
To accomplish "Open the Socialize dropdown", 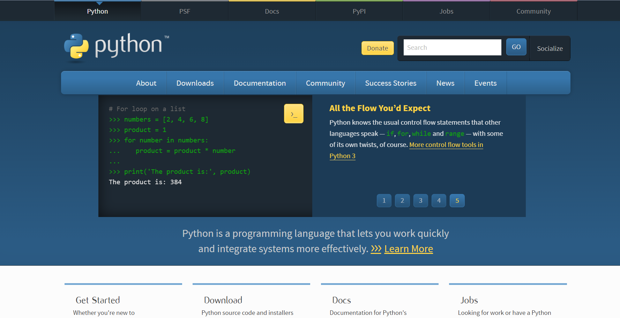I will click(550, 48).
